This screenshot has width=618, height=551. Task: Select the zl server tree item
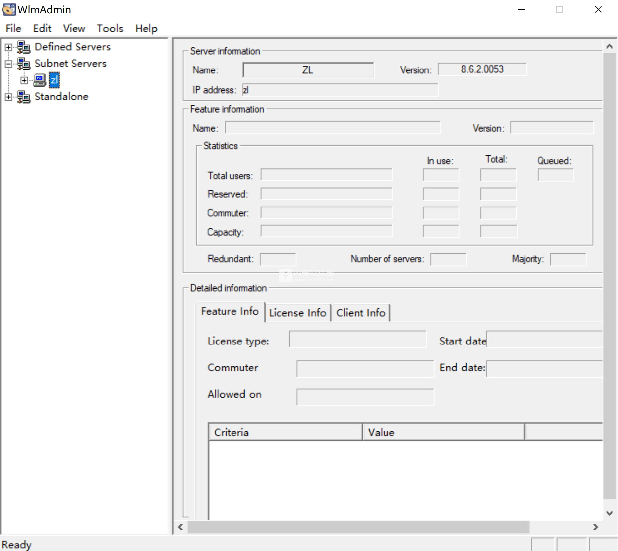[54, 80]
